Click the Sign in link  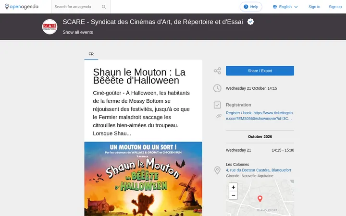pos(314,7)
